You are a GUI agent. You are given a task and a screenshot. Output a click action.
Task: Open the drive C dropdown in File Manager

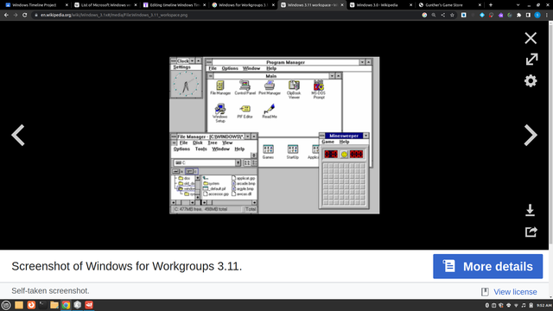[x=238, y=162]
